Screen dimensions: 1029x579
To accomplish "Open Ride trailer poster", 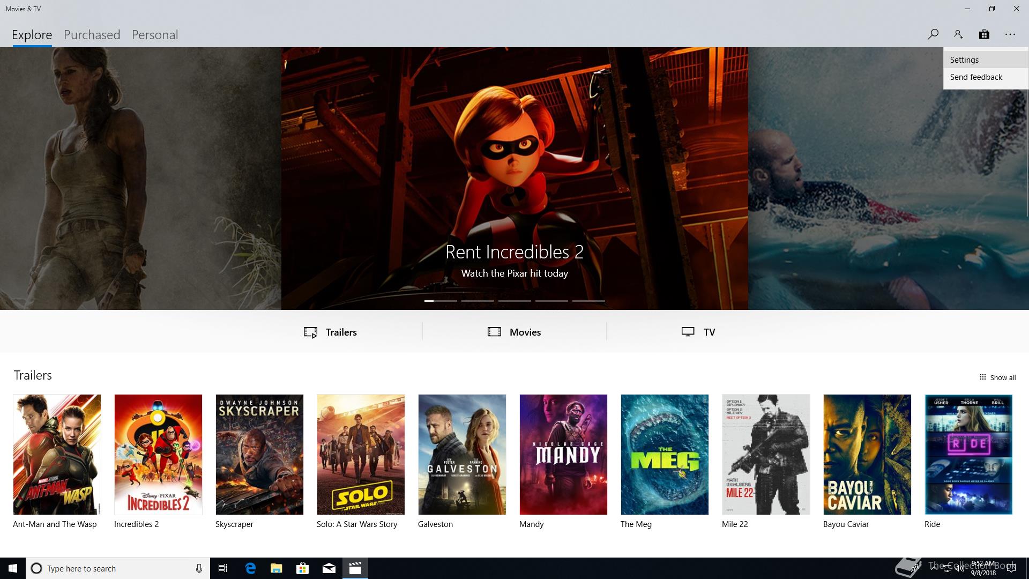I will pyautogui.click(x=968, y=455).
